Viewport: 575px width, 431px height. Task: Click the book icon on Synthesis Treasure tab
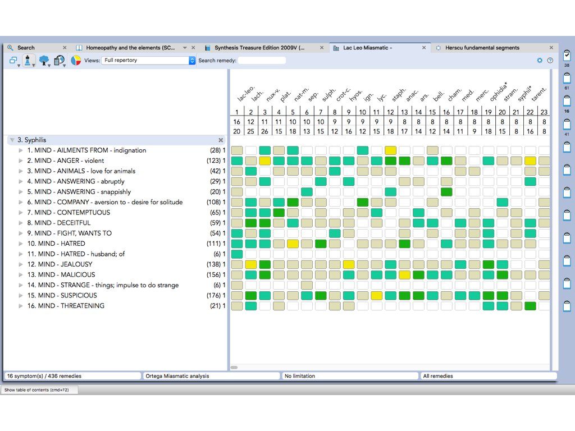tap(208, 48)
